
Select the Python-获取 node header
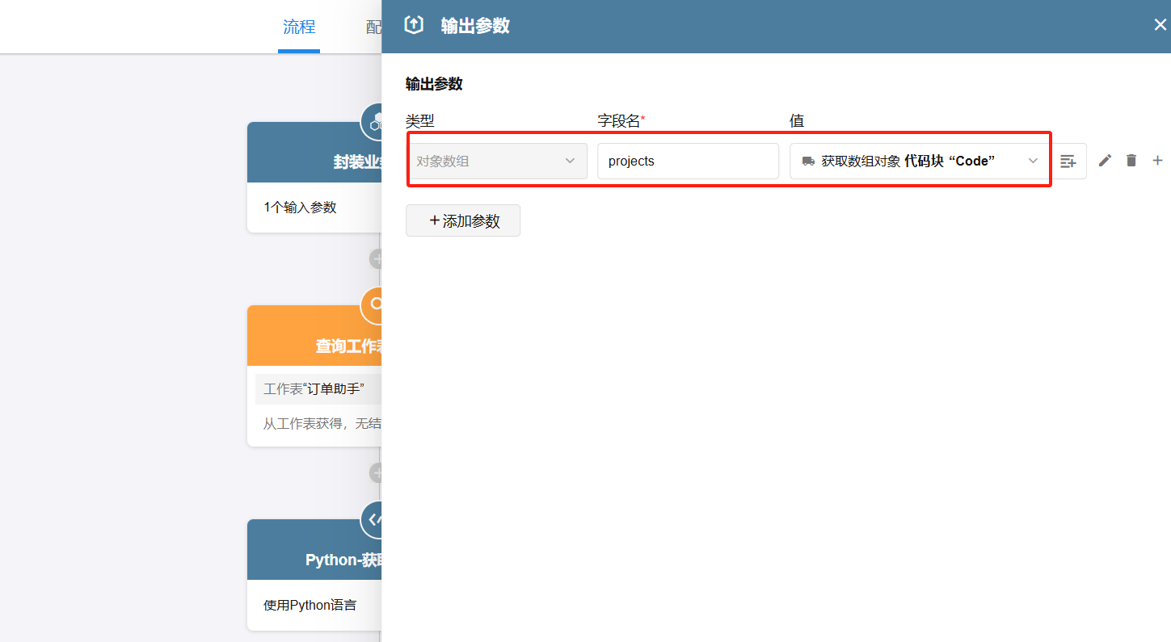coord(314,550)
